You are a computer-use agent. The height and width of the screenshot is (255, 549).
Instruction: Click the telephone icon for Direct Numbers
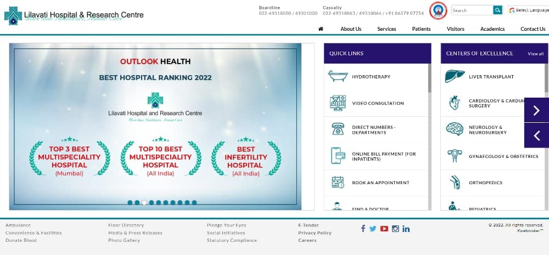[x=338, y=129]
